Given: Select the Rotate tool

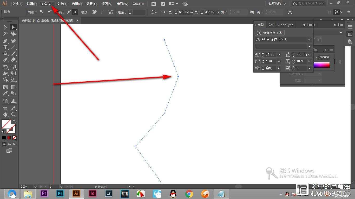Looking at the screenshot, I should coord(5,67).
